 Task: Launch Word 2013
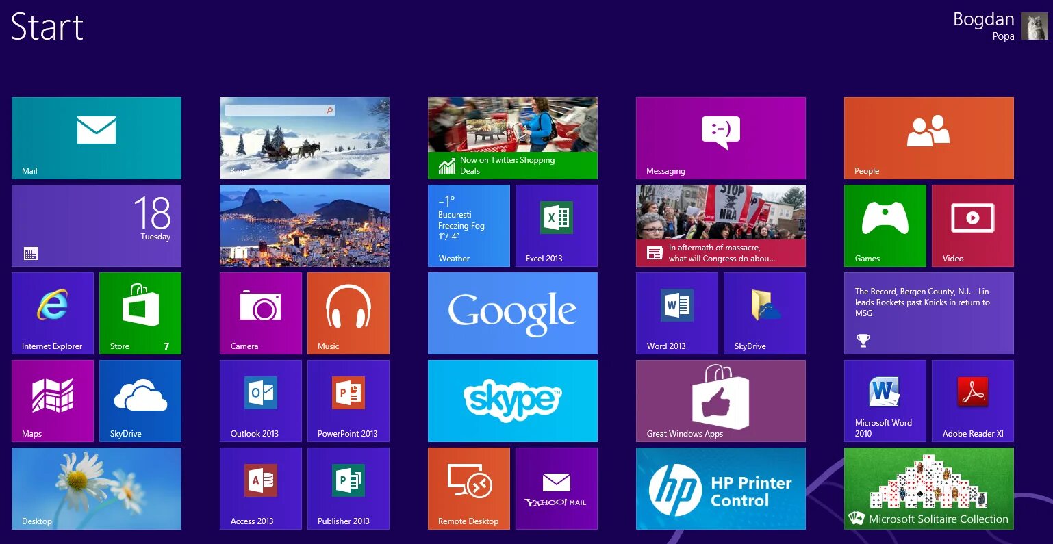[x=677, y=313]
